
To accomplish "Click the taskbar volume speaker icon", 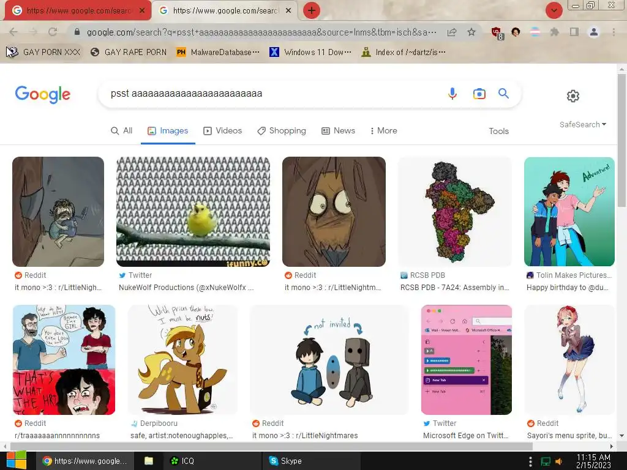I will tap(559, 461).
